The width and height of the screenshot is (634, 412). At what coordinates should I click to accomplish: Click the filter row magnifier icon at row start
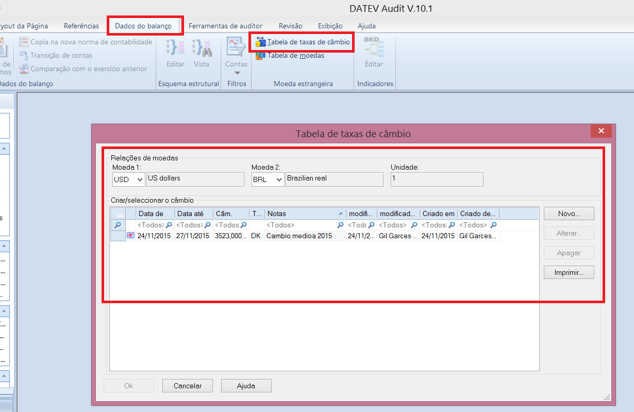coord(118,225)
